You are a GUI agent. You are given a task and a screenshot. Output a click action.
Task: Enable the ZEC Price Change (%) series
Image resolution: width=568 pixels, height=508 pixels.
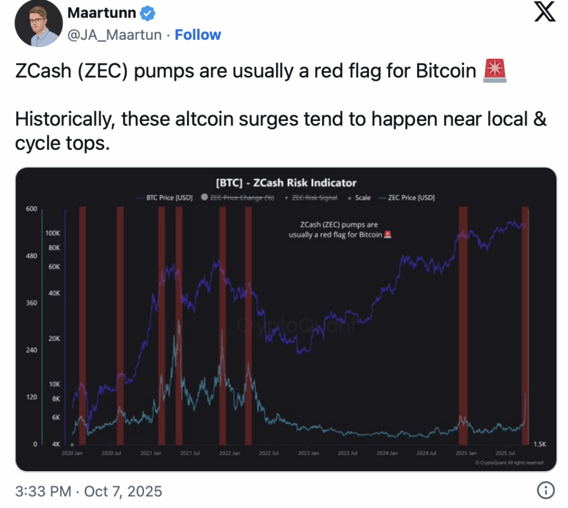coord(242,198)
